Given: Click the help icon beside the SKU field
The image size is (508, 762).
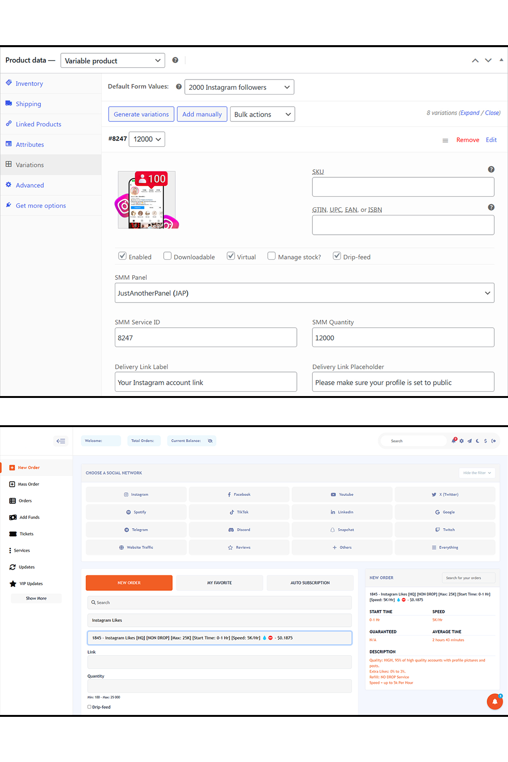Looking at the screenshot, I should pos(491,169).
